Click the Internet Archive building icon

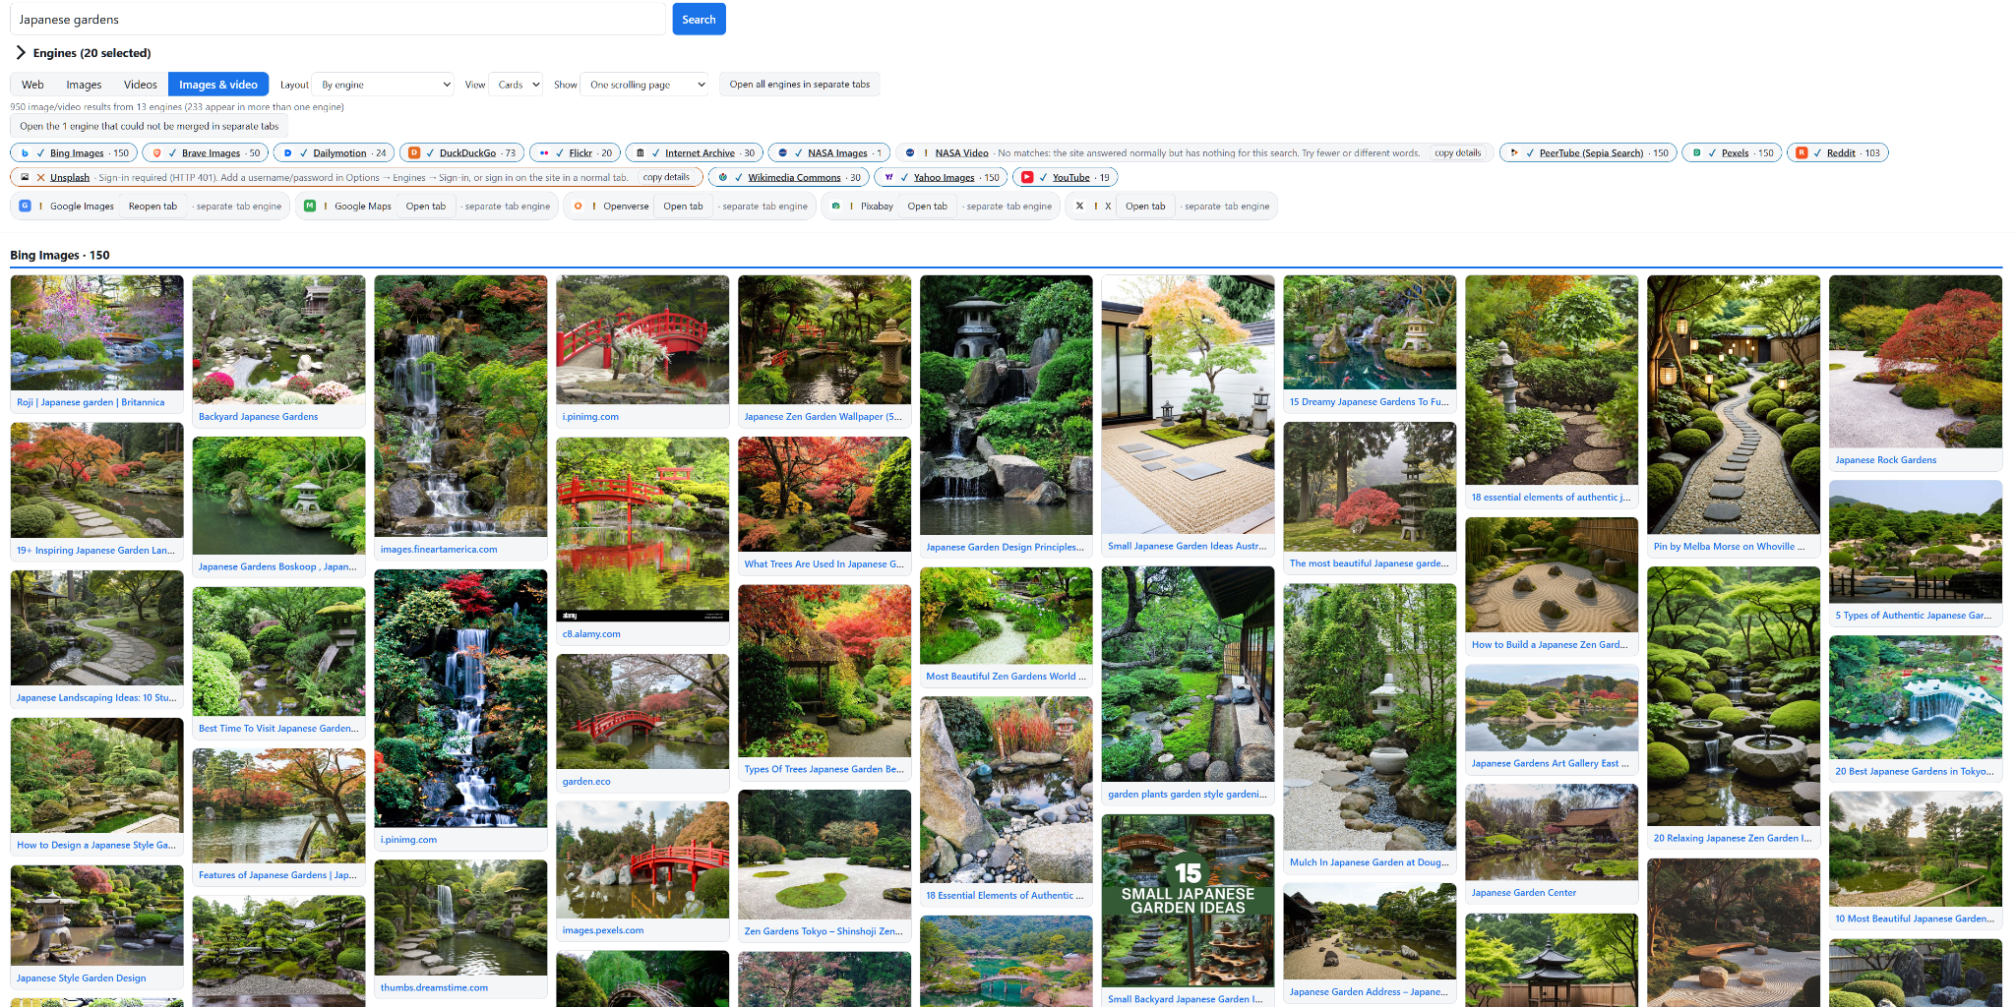(x=640, y=153)
